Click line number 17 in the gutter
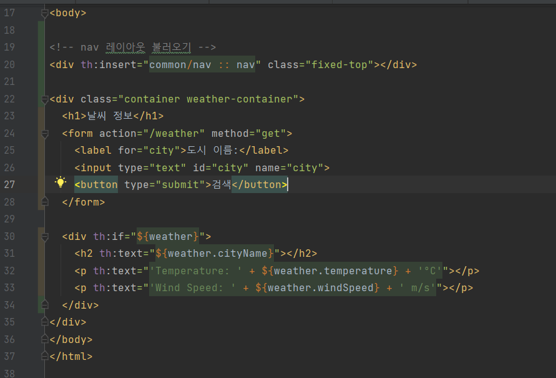This screenshot has width=556, height=378. pos(9,13)
